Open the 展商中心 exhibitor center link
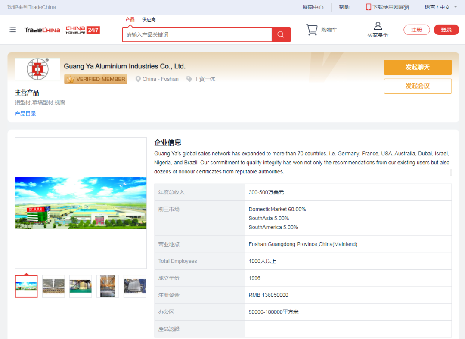The width and height of the screenshot is (465, 339). [313, 7]
